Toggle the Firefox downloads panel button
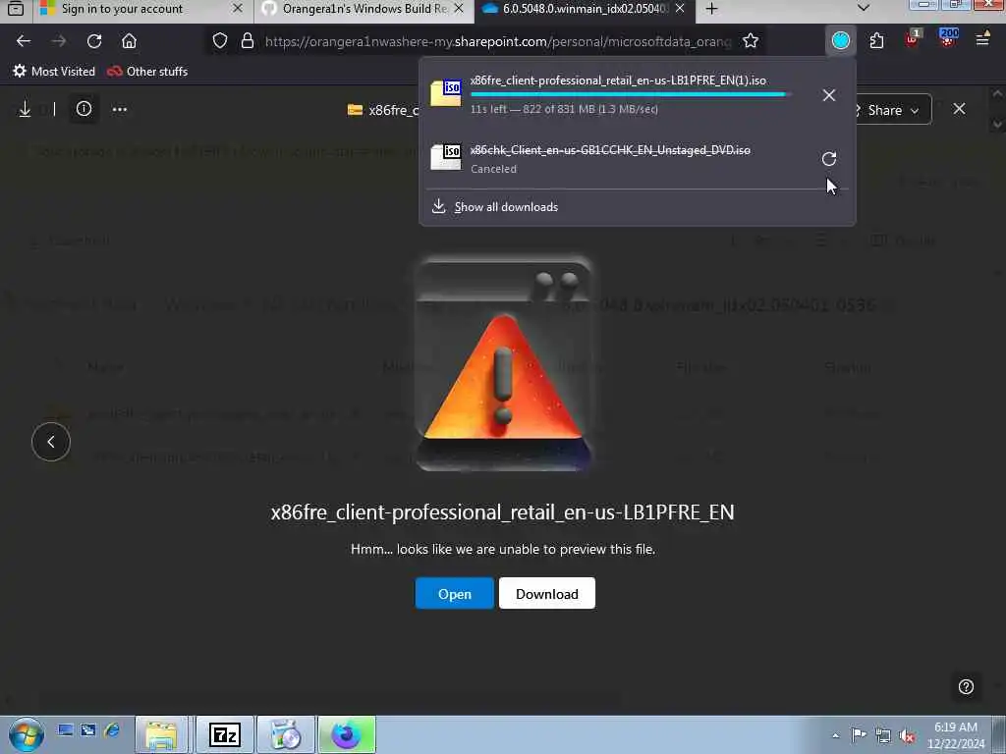 pyautogui.click(x=841, y=40)
